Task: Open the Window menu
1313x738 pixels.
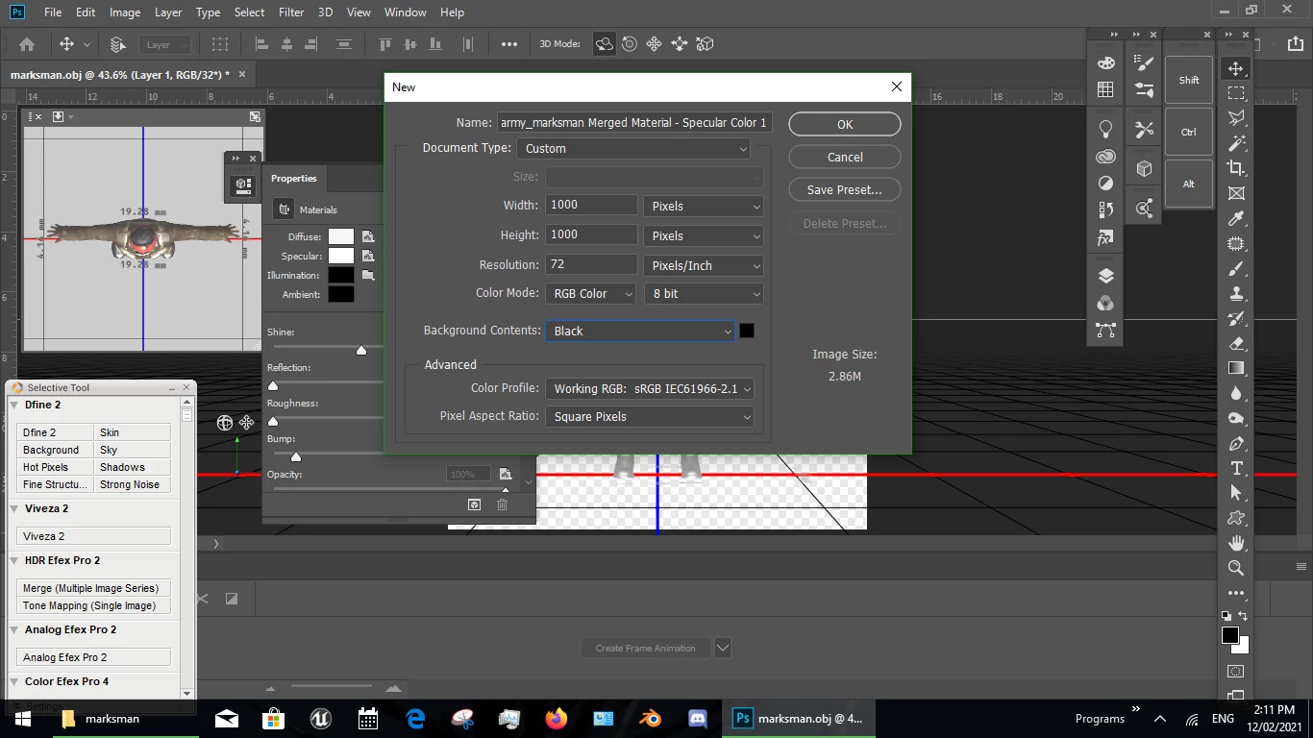Action: pos(405,12)
